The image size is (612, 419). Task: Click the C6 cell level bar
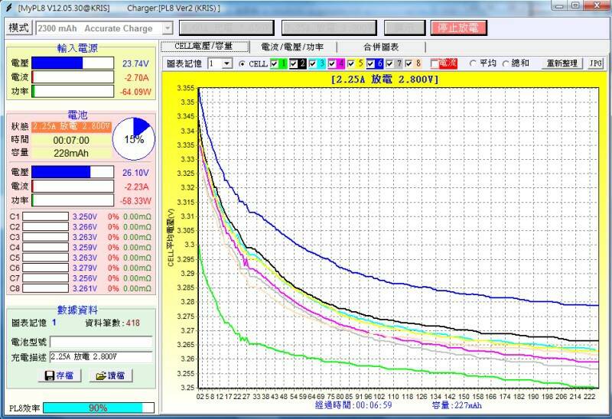point(45,268)
